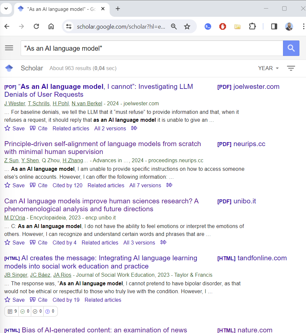The image size is (306, 333).
Task: Open the Scholar hamburger menu
Action: tap(9, 48)
